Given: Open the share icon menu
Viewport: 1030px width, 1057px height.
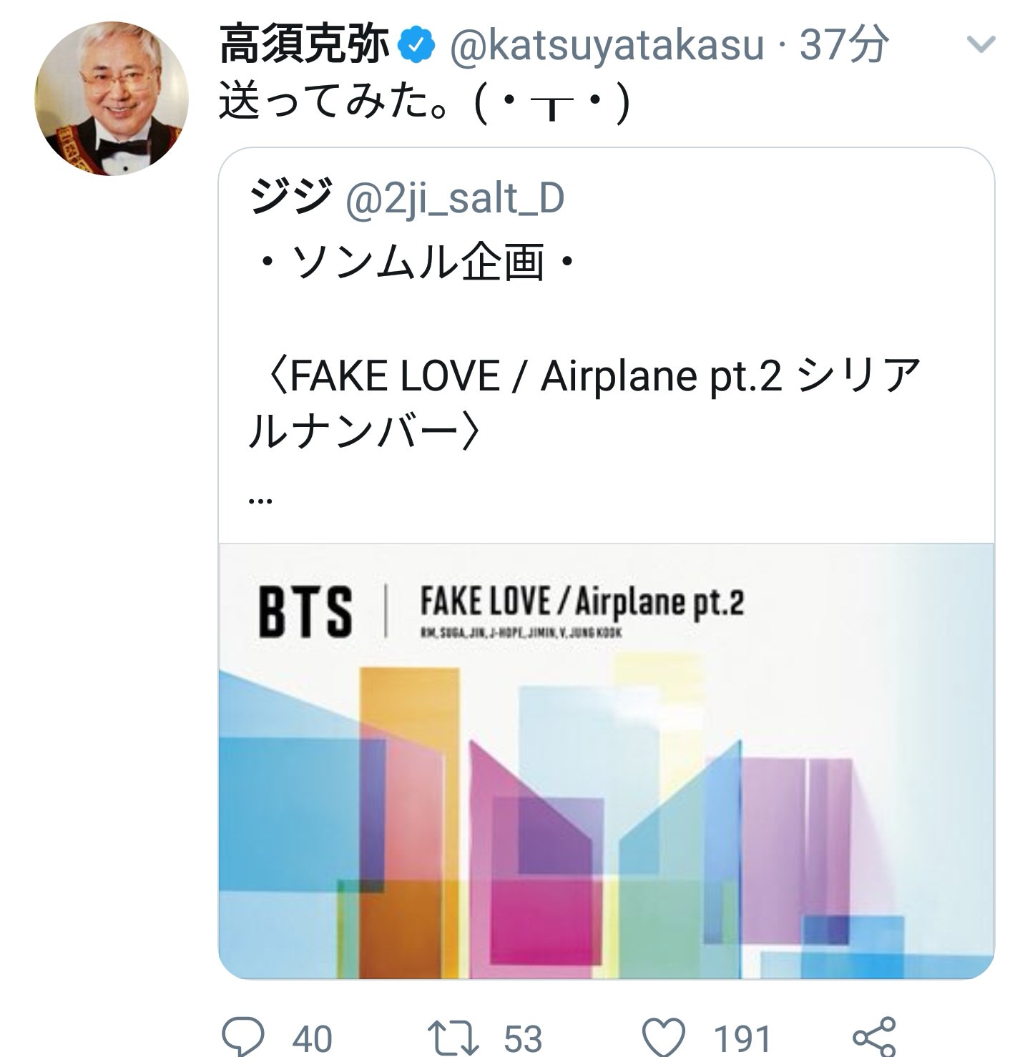Looking at the screenshot, I should tap(874, 1036).
